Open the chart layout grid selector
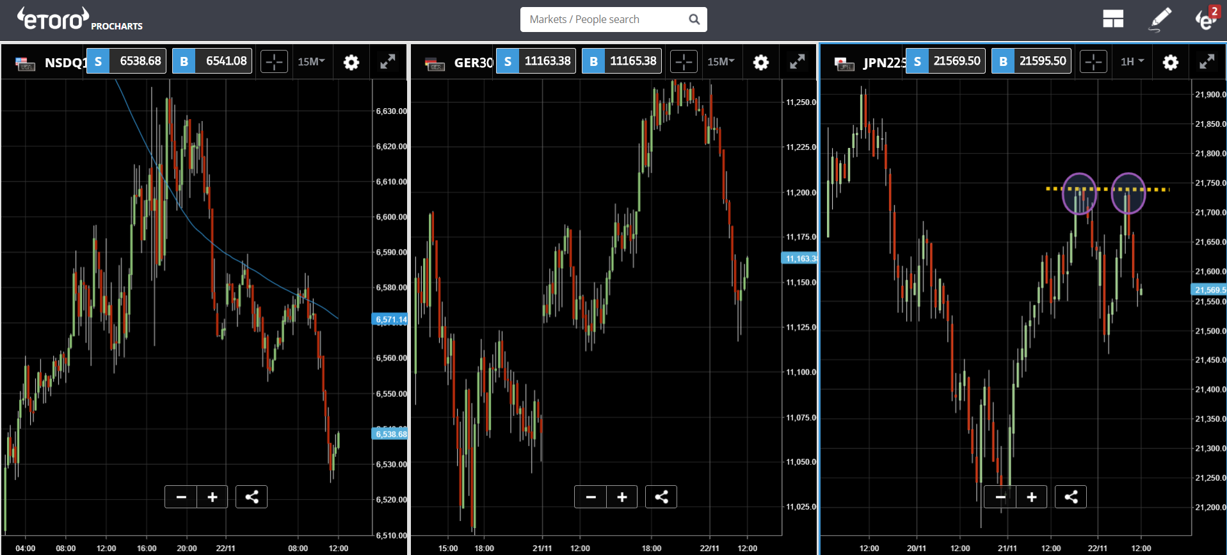Image resolution: width=1227 pixels, height=555 pixels. click(x=1113, y=19)
